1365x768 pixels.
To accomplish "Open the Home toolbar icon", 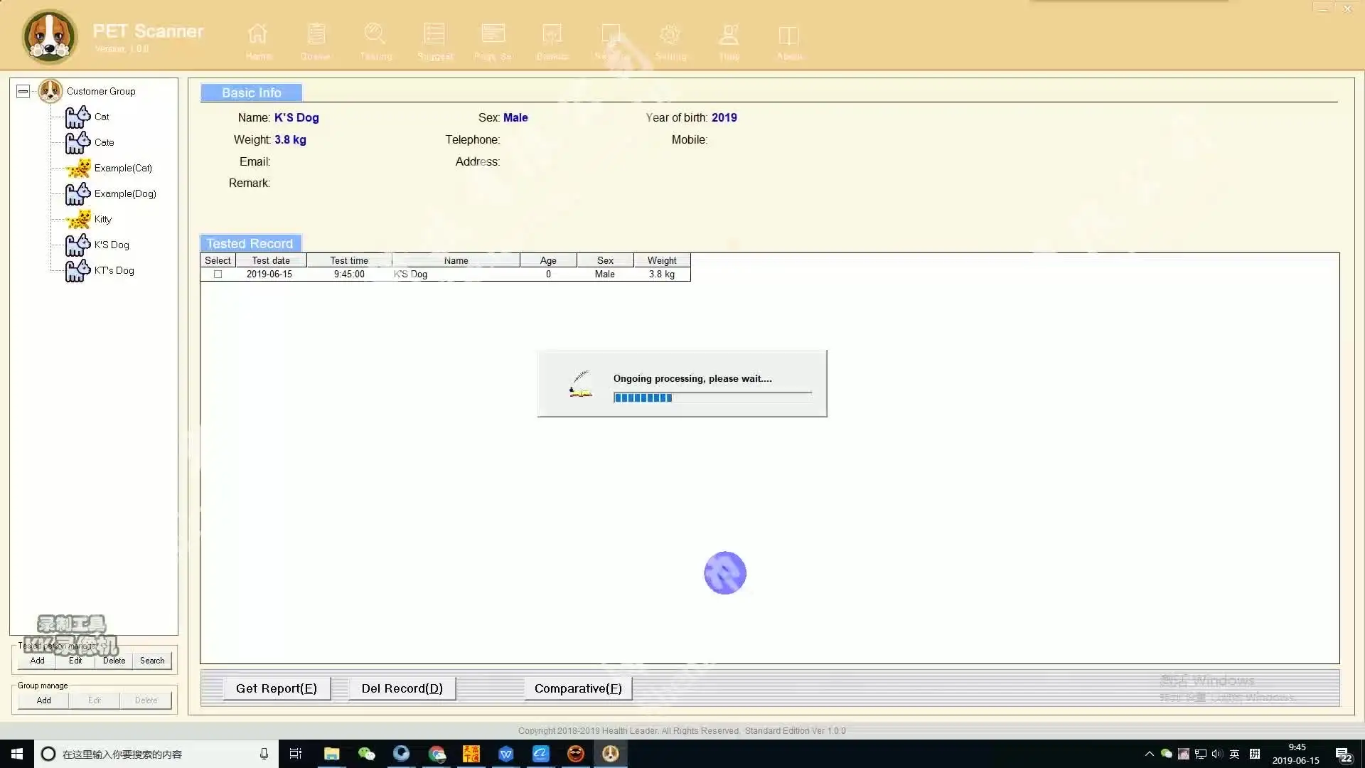I will point(257,34).
